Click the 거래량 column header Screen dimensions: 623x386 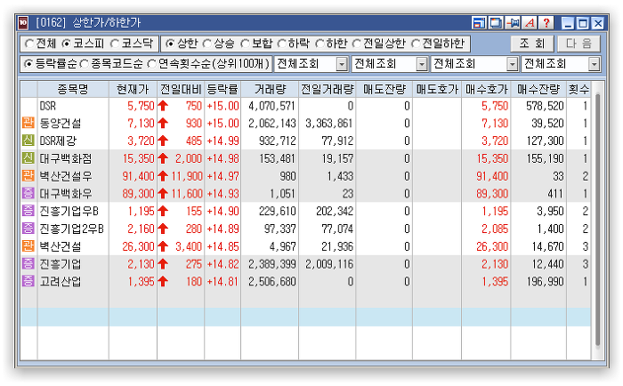270,89
